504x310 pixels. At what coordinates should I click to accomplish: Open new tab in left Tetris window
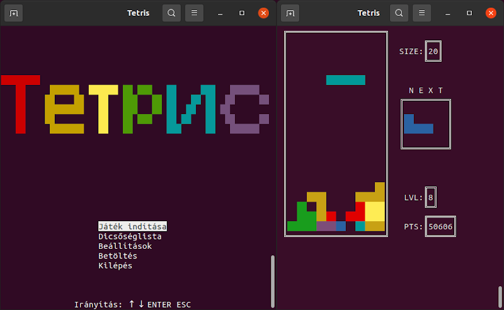point(13,13)
